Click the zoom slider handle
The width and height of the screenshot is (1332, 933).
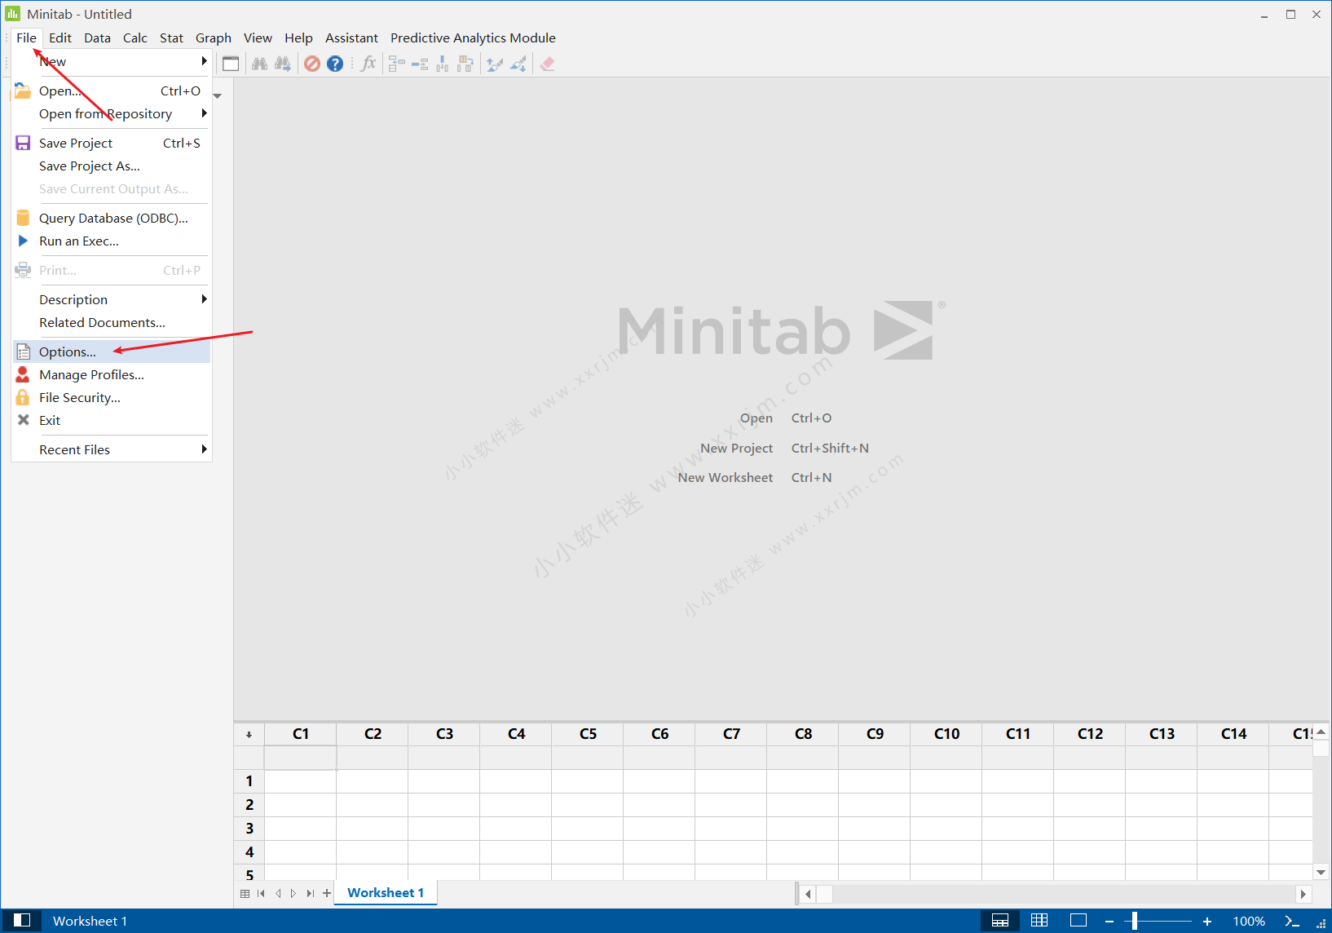coord(1135,921)
